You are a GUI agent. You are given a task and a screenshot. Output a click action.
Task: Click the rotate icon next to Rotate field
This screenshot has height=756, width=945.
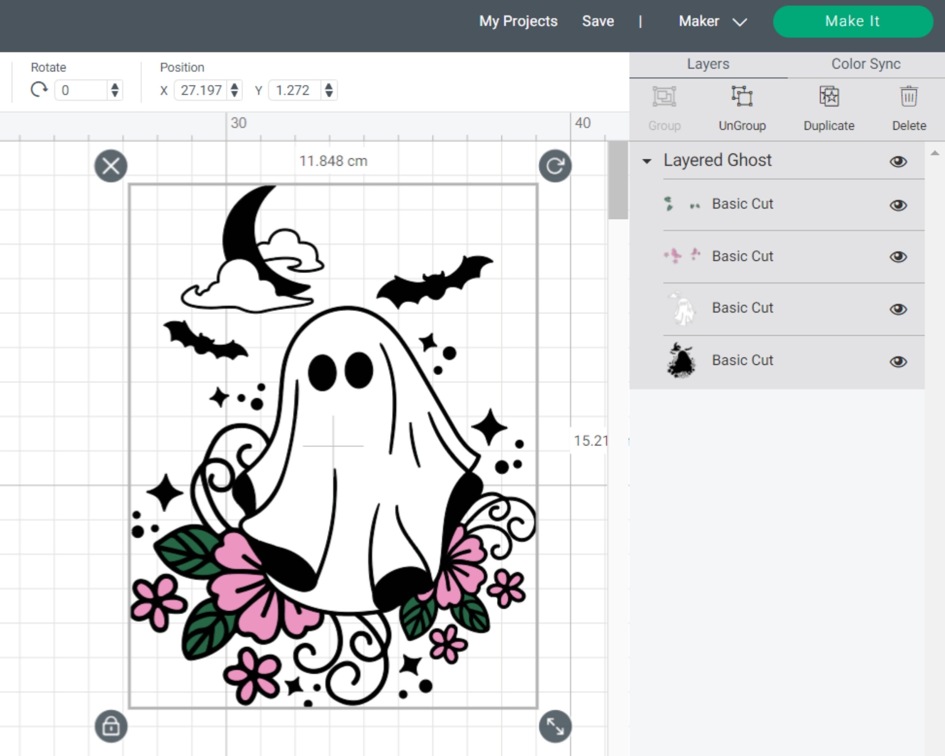pos(39,90)
